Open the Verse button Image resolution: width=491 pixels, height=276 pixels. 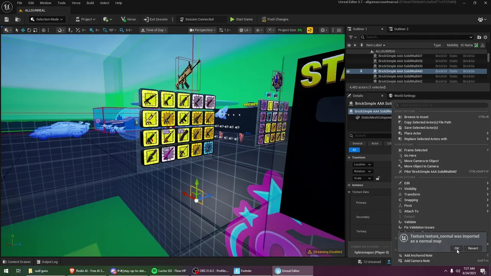129,19
